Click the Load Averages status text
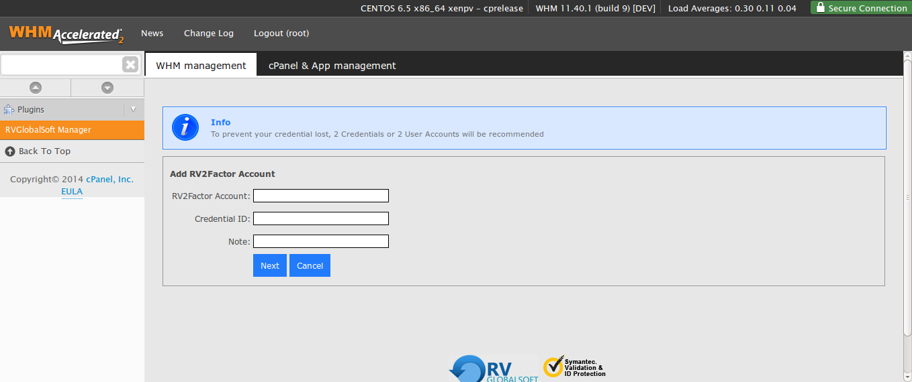Image resolution: width=912 pixels, height=382 pixels. coord(732,8)
